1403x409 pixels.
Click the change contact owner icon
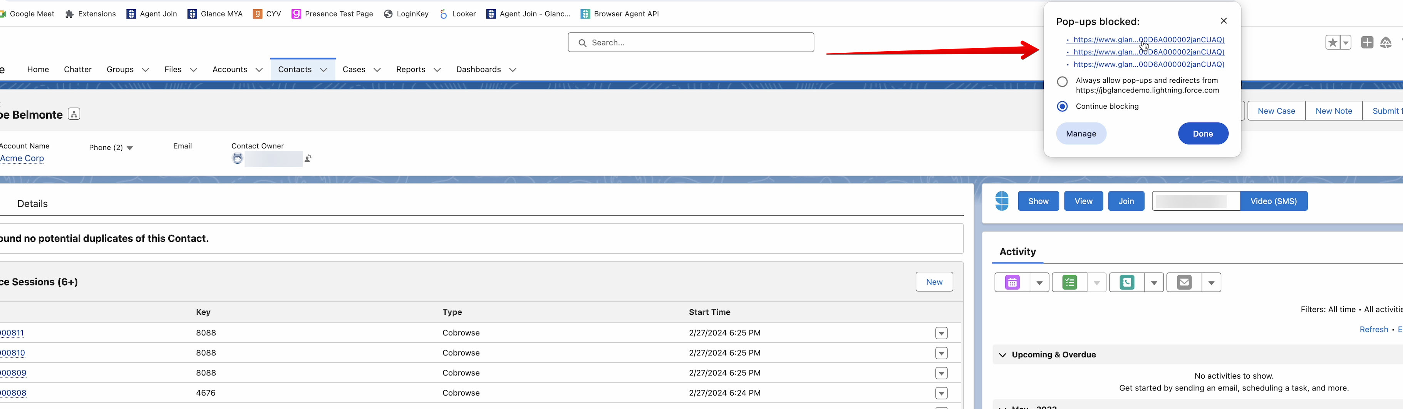308,159
